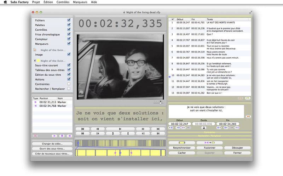Screen dimensions: 283x176
Task: Click the first arrow-circle icon under Début
Action: pyautogui.click(x=171, y=128)
